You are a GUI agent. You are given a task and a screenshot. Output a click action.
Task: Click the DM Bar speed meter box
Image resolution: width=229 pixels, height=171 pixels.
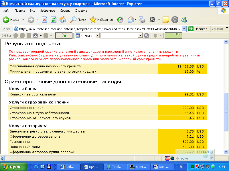[173, 36]
